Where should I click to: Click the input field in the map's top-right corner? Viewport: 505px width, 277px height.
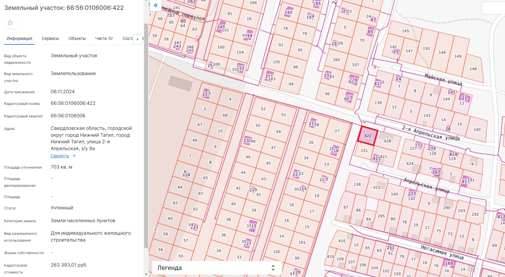pos(494,8)
